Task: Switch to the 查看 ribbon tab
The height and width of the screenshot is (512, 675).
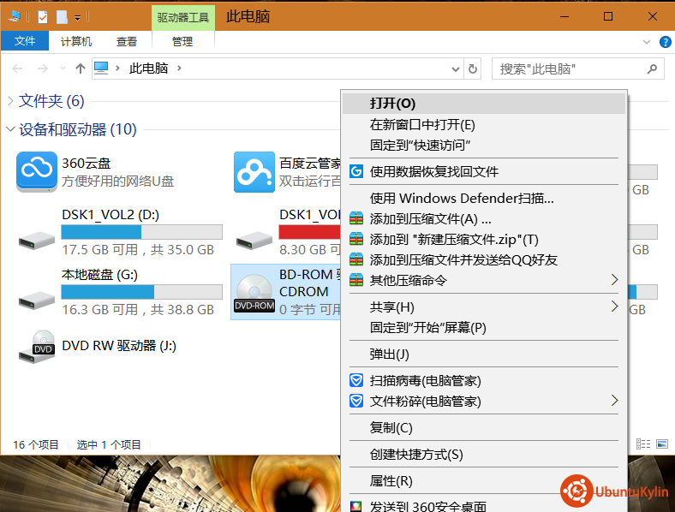Action: click(127, 41)
